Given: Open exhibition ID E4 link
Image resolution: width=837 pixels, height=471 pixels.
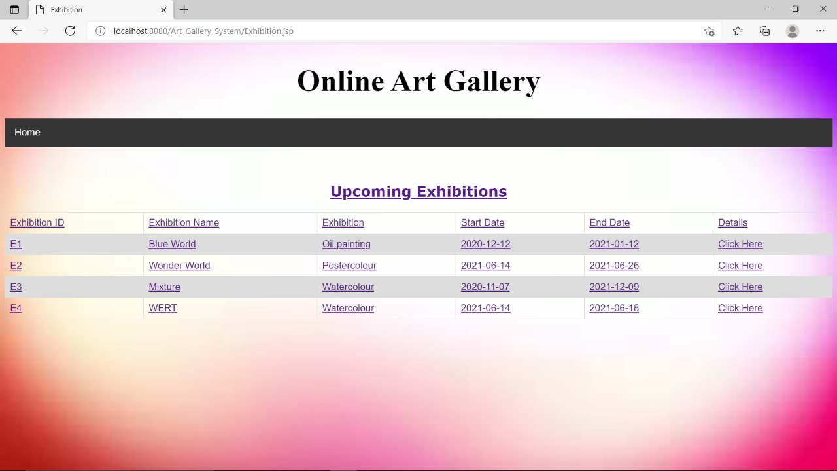Looking at the screenshot, I should coord(16,308).
